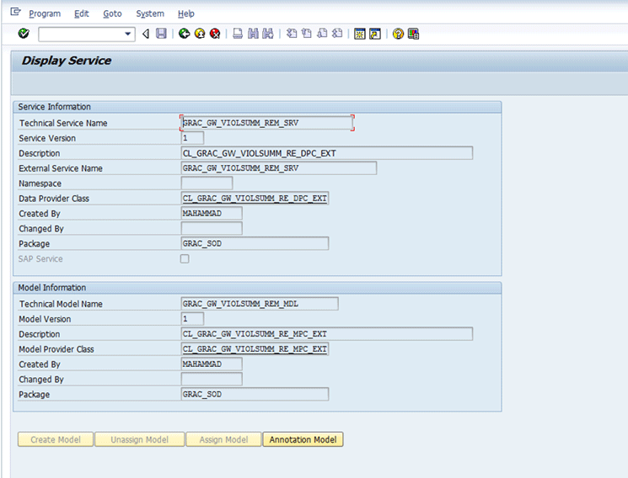Open the SAP window menu icon
628x478 pixels.
point(15,13)
